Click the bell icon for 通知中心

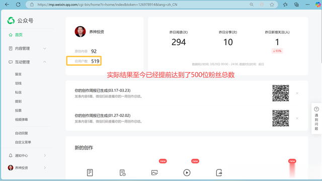click(11, 155)
